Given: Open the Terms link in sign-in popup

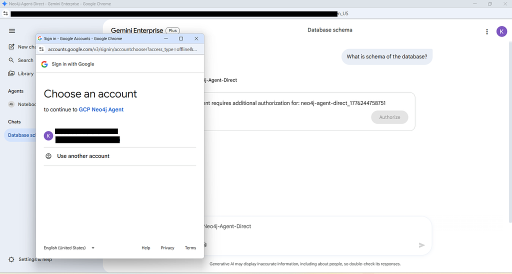Looking at the screenshot, I should pyautogui.click(x=190, y=248).
